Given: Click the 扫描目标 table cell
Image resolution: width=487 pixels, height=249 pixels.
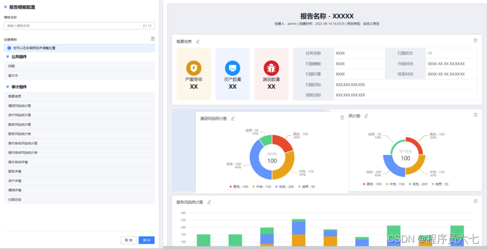Looking at the screenshot, I should (313, 85).
